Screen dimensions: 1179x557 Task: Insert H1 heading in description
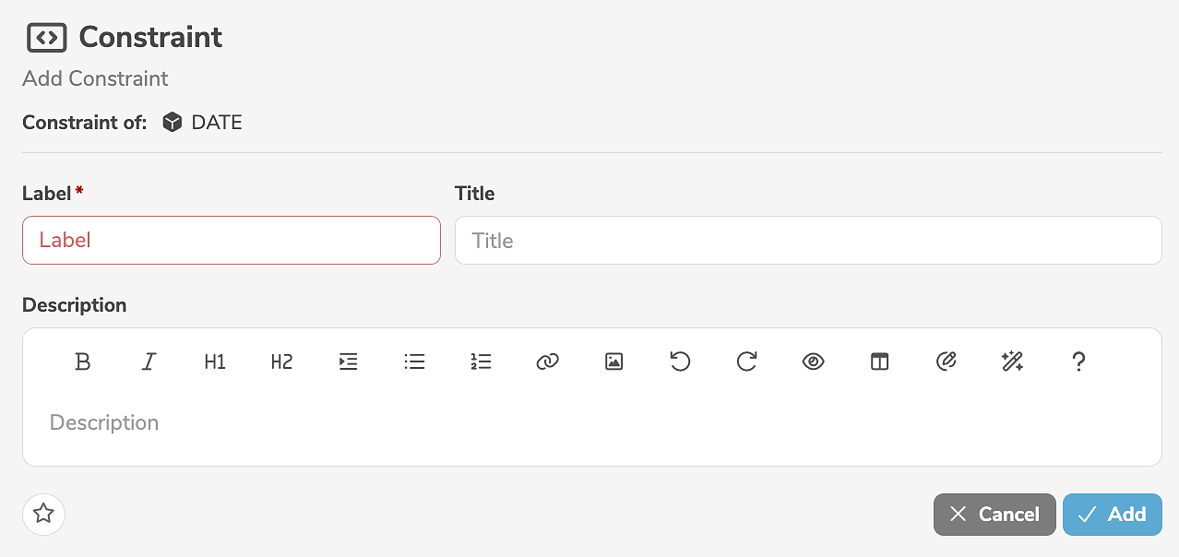(x=215, y=362)
